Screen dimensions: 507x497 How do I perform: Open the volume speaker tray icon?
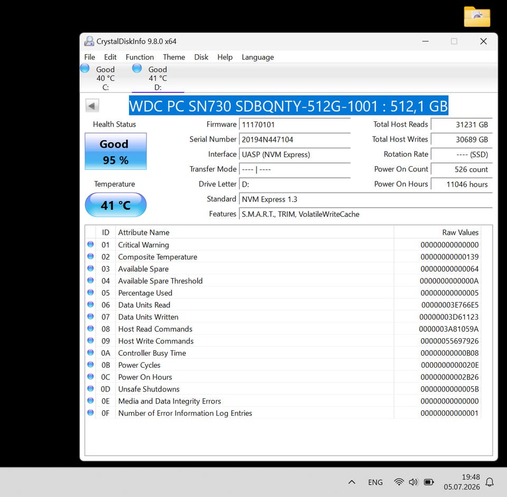[413, 482]
